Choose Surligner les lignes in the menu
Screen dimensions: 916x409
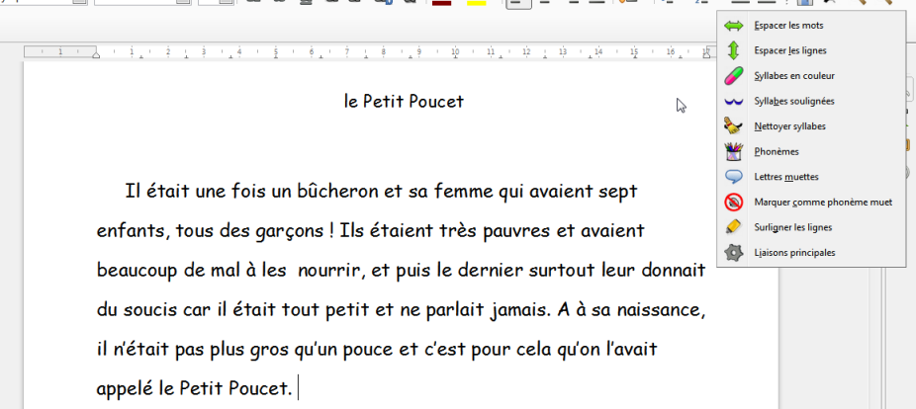792,227
